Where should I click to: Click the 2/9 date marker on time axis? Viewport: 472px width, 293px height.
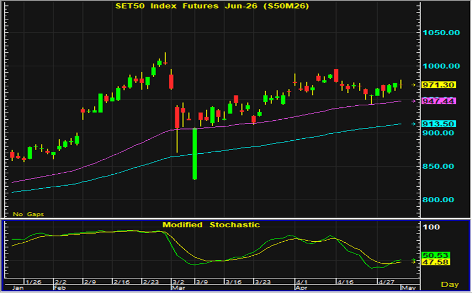pos(90,282)
